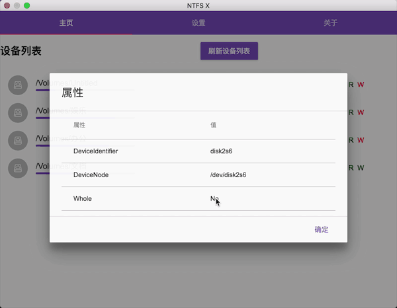Toggle the W indicator on the Untitled row
Image resolution: width=397 pixels, height=308 pixels.
click(x=361, y=85)
